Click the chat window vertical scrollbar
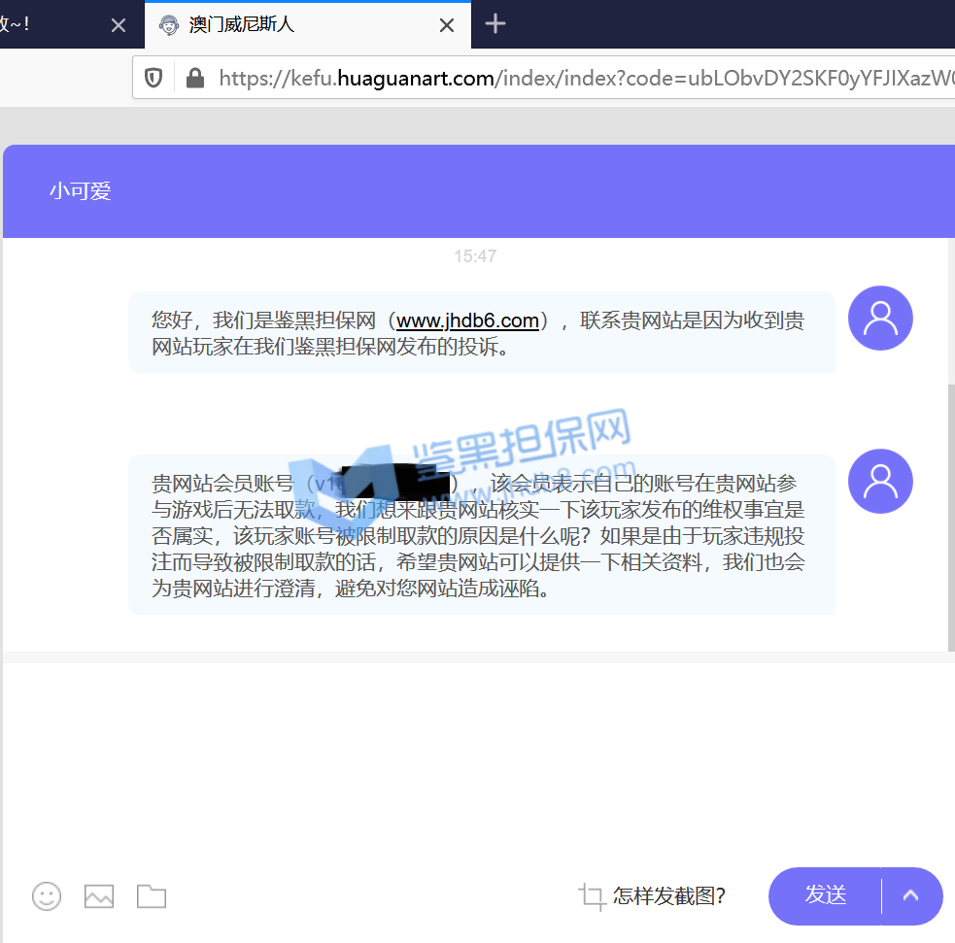This screenshot has height=943, width=955. click(x=950, y=515)
